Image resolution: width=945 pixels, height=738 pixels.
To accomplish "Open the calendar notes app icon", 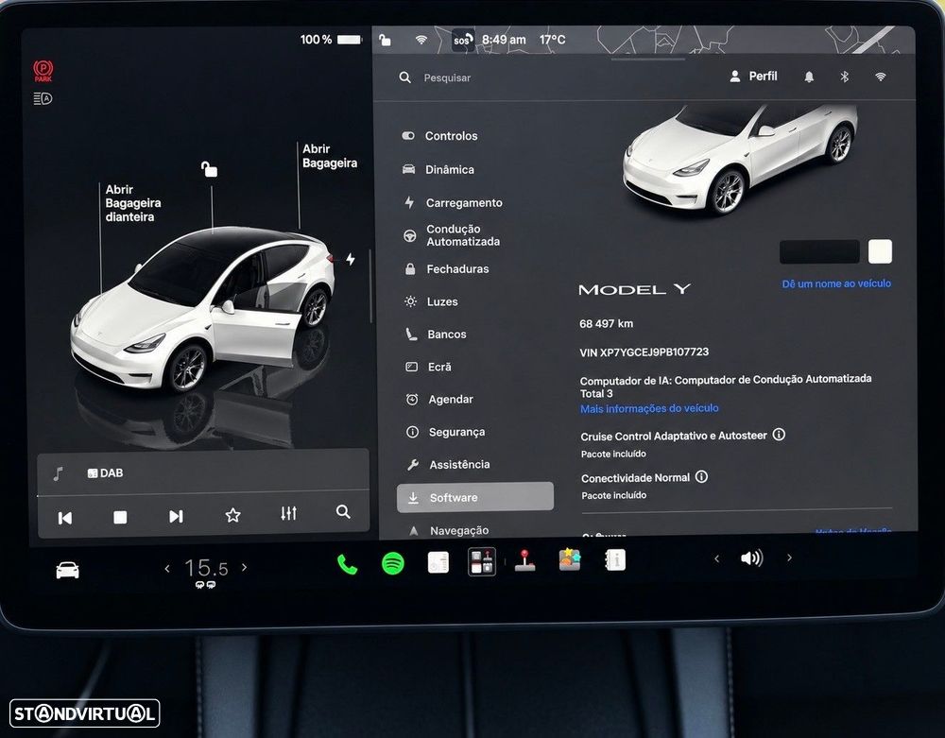I will pyautogui.click(x=438, y=562).
